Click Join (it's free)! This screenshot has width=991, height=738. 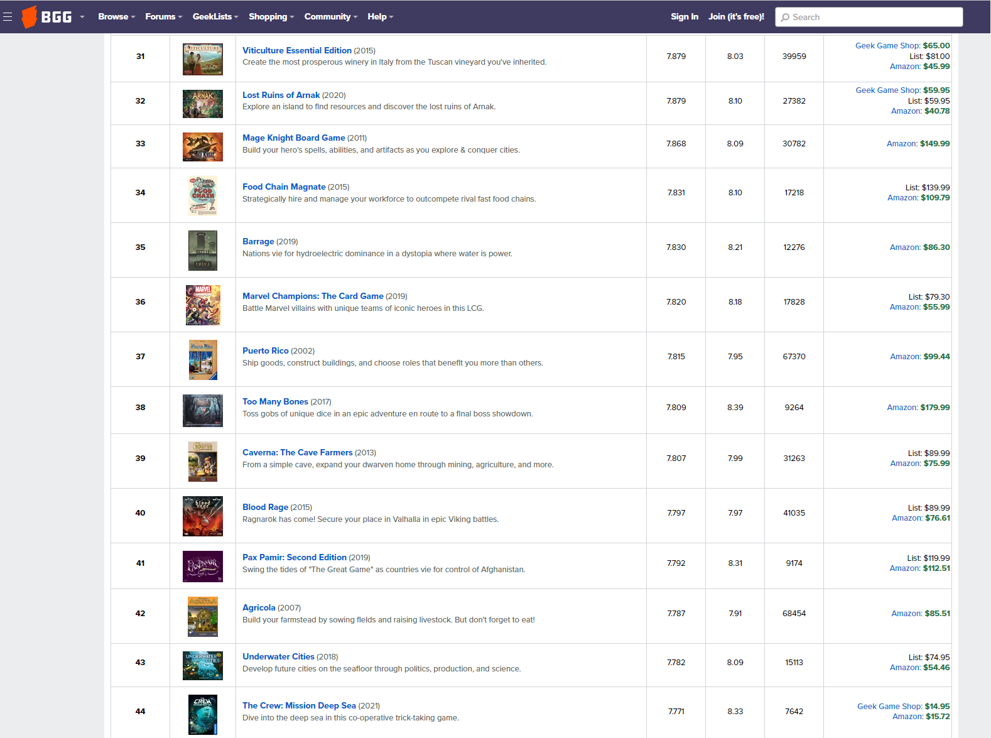(737, 17)
